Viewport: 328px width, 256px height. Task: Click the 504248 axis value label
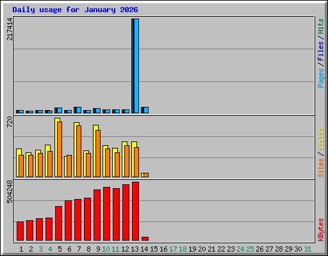[10, 191]
